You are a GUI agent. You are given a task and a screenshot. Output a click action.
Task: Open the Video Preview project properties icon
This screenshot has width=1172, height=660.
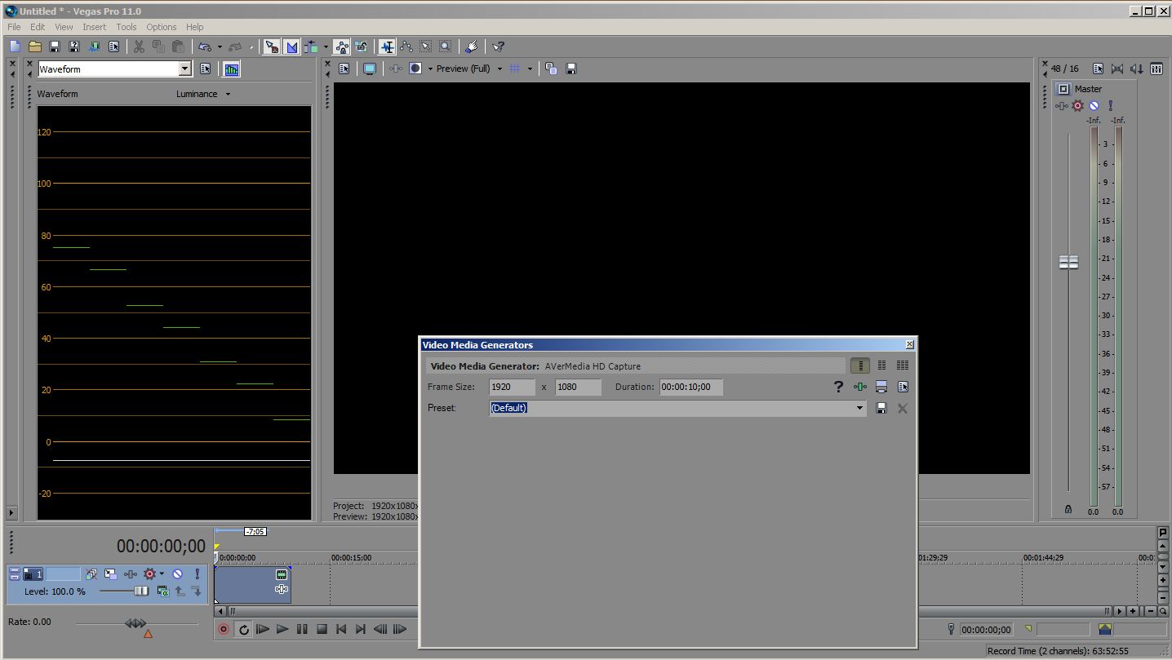(344, 69)
